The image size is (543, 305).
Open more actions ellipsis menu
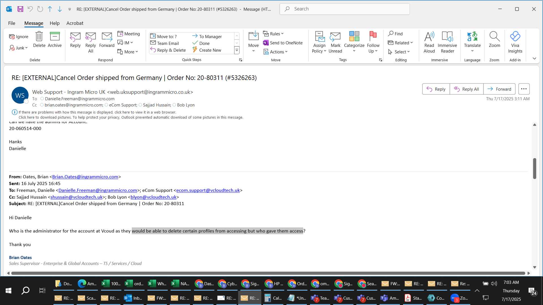pos(524,89)
